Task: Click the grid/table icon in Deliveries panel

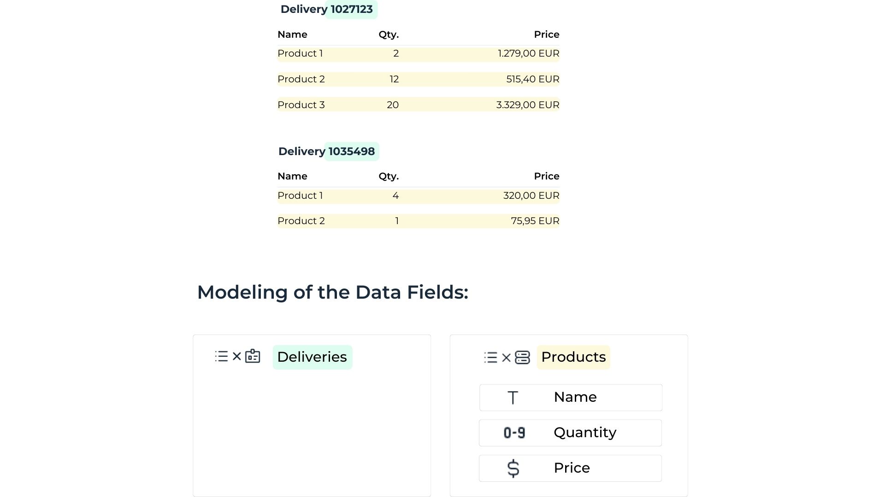Action: [x=253, y=357]
